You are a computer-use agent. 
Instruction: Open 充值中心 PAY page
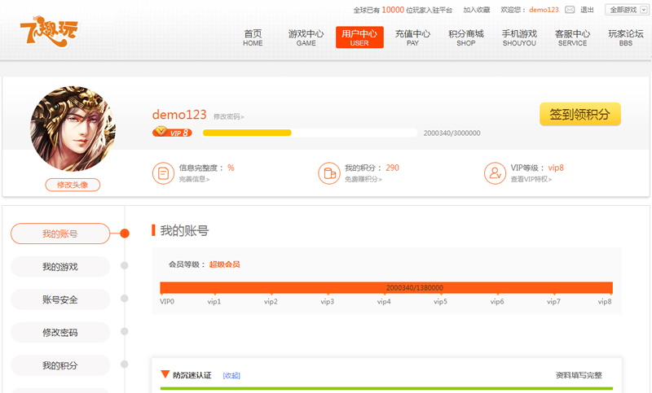[x=412, y=37]
